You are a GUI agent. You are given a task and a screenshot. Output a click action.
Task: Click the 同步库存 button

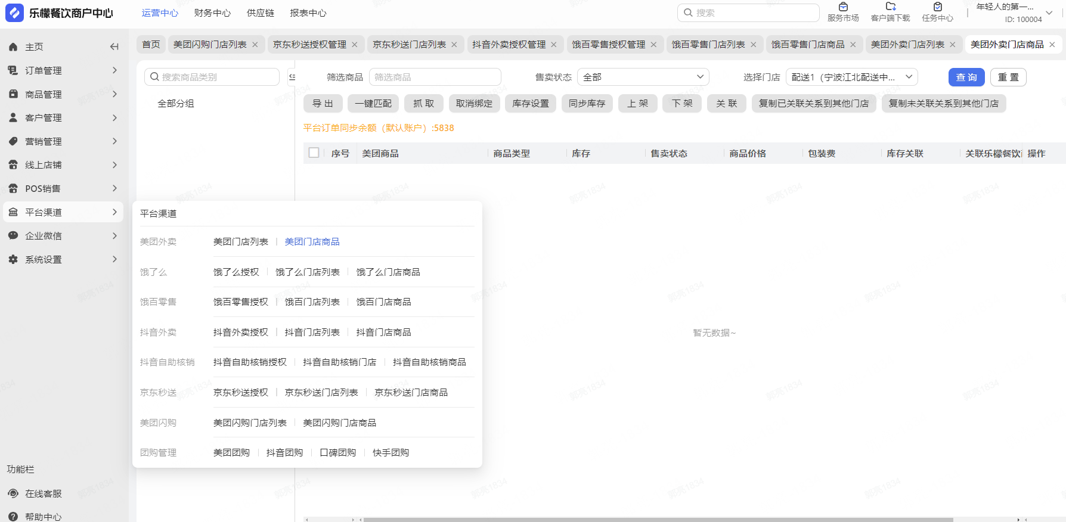[x=587, y=103]
